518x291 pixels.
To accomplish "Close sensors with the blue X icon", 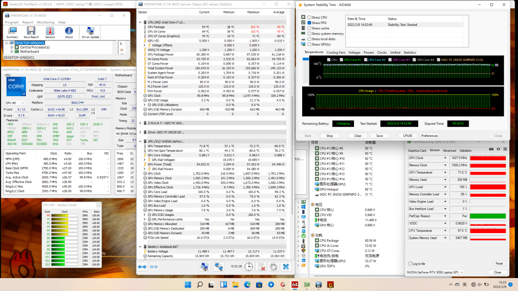I will tap(286, 267).
